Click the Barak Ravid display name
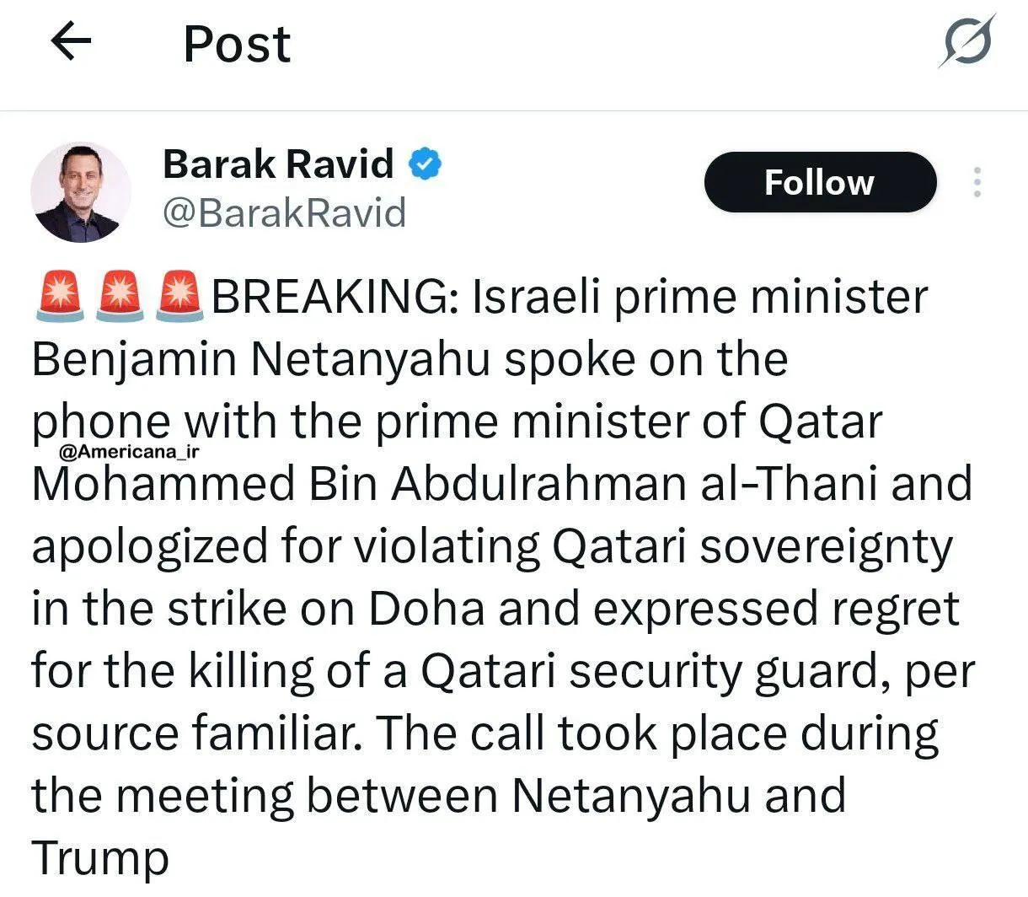This screenshot has height=897, width=1028. pyautogui.click(x=278, y=164)
